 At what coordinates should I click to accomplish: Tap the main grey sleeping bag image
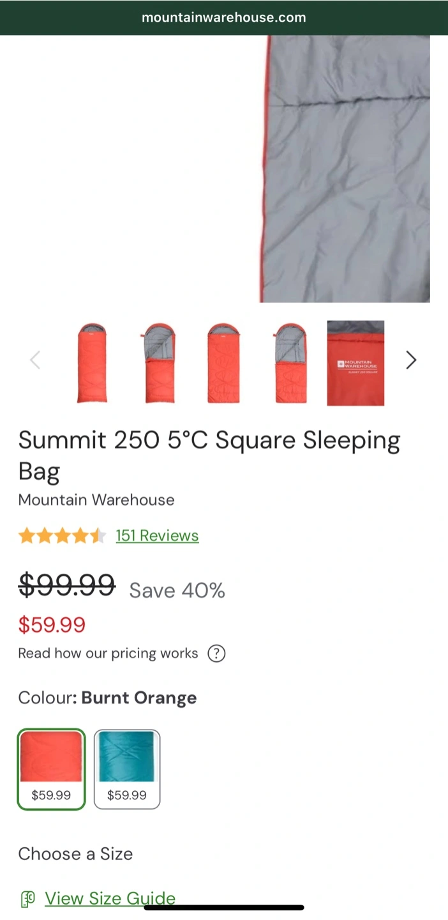coord(345,169)
